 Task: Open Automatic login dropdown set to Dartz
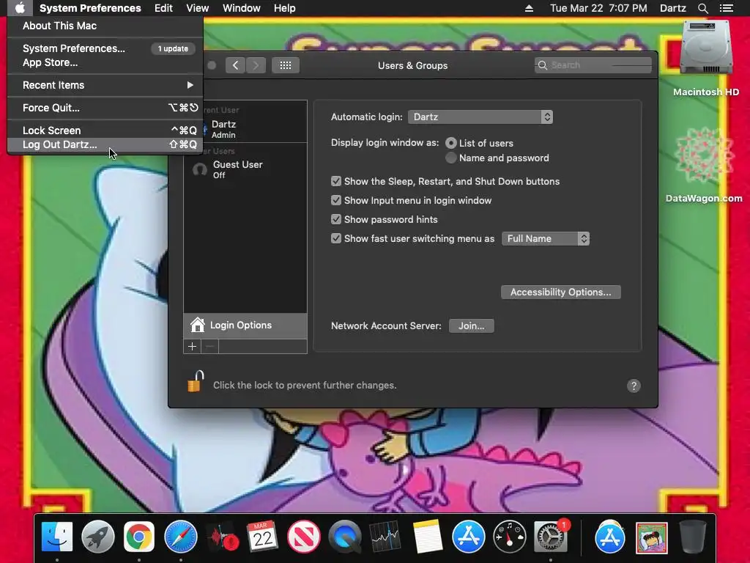[x=480, y=117]
